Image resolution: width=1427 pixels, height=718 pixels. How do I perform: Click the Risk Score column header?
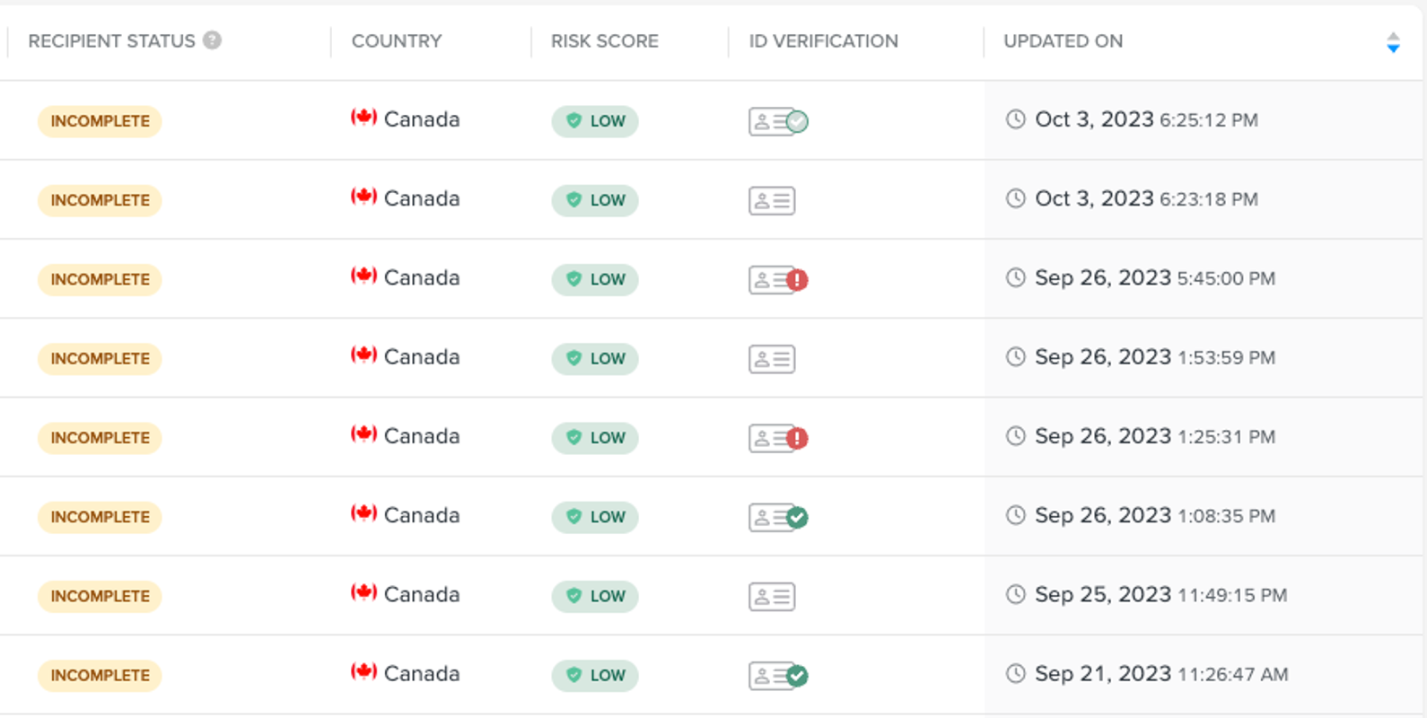(604, 41)
